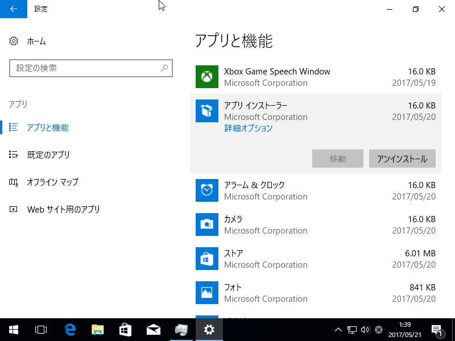Click into the 設定の検索 search field

click(91, 68)
